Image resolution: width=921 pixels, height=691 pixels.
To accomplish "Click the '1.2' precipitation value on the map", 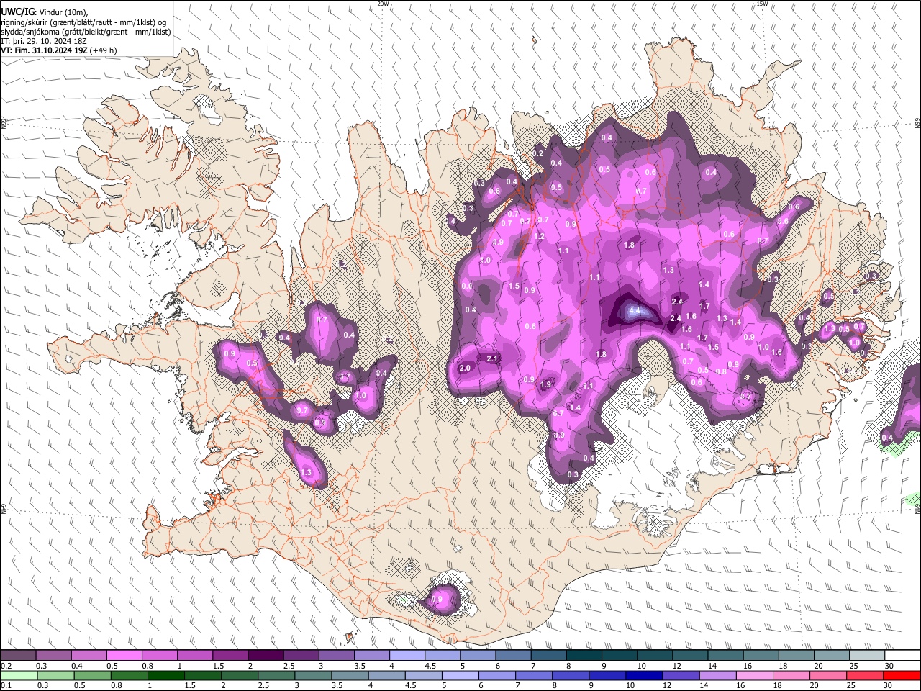I will tap(540, 236).
